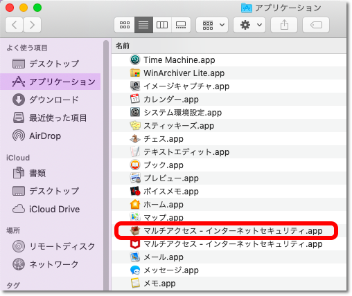The height and width of the screenshot is (296, 352).
Task: Click the カレンダー app icon
Action: [x=135, y=100]
